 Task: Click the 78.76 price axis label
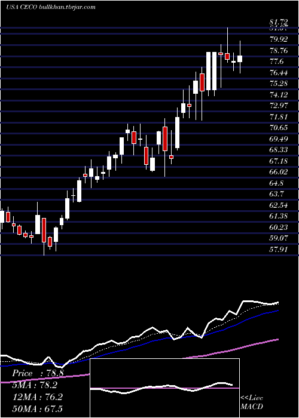(279, 50)
